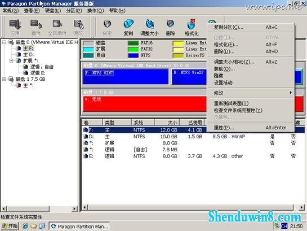The image size is (307, 231).
Task: Open the 常规(G) menu
Action: [11, 11]
